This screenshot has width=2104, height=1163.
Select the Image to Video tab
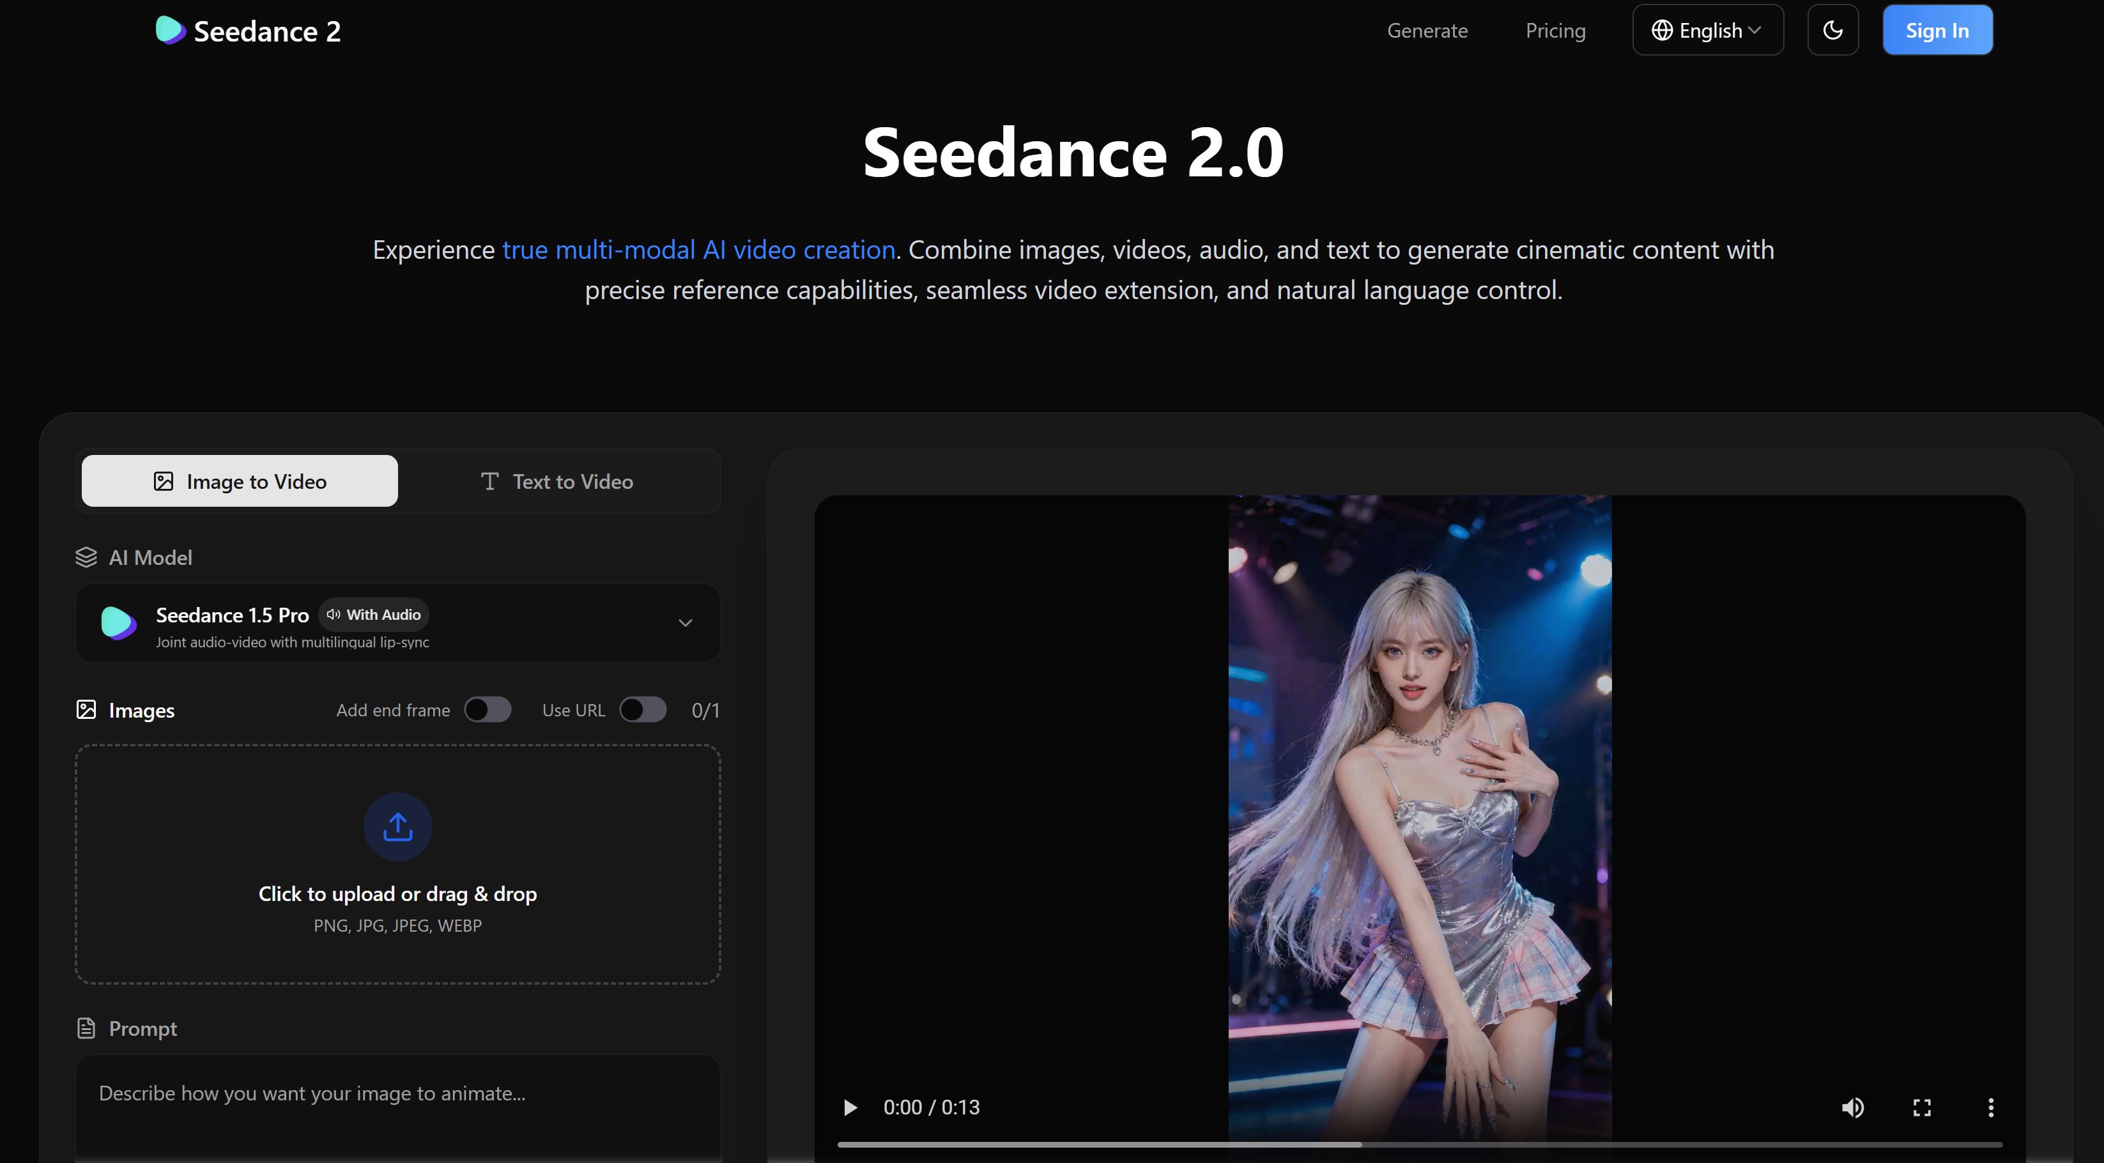240,481
